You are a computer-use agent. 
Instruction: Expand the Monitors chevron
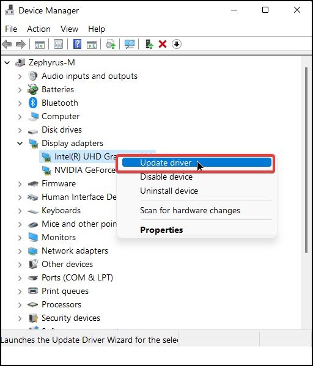[x=20, y=238]
